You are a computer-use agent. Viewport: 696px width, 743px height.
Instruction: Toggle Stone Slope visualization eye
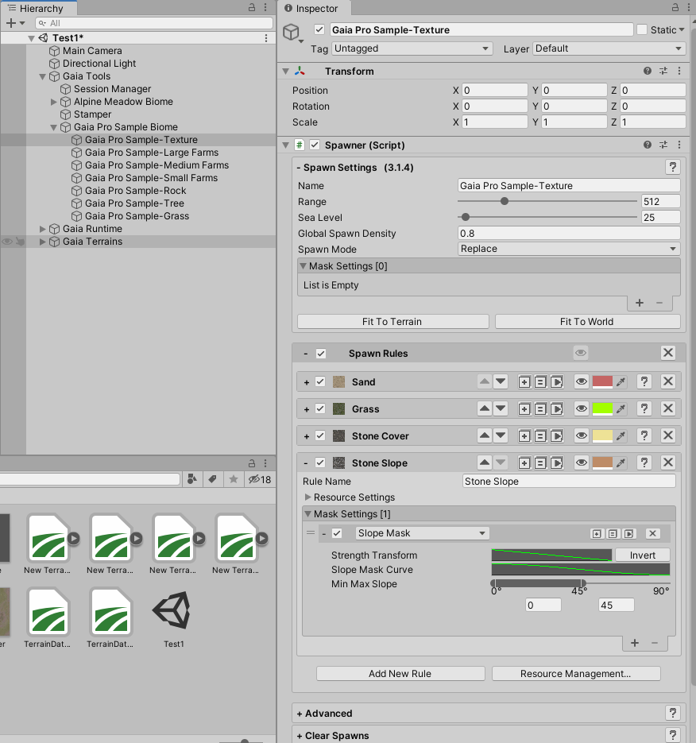click(x=582, y=462)
